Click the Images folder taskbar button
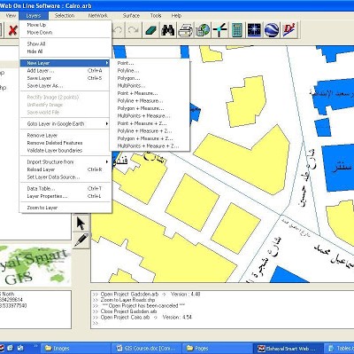 coord(75,349)
